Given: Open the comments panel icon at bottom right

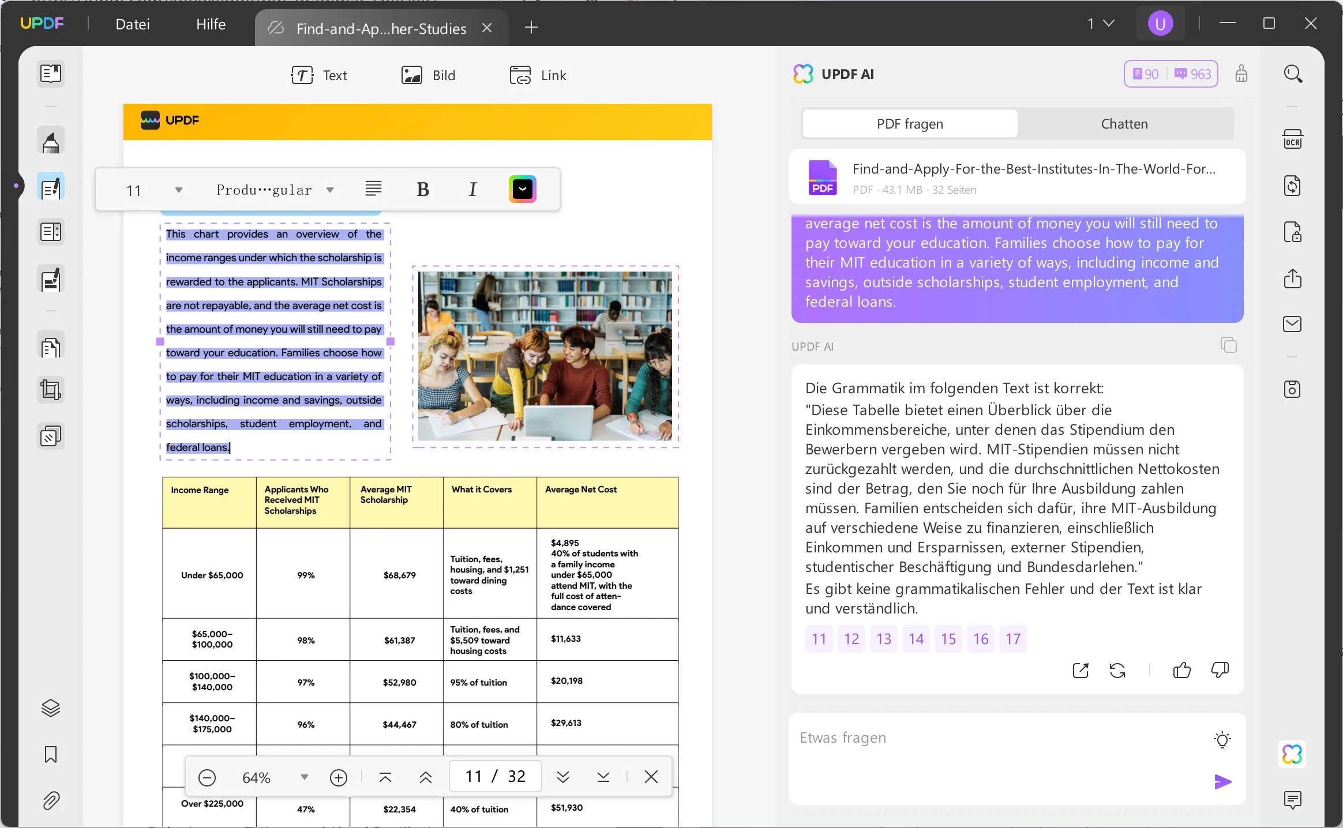Looking at the screenshot, I should coord(1293,800).
